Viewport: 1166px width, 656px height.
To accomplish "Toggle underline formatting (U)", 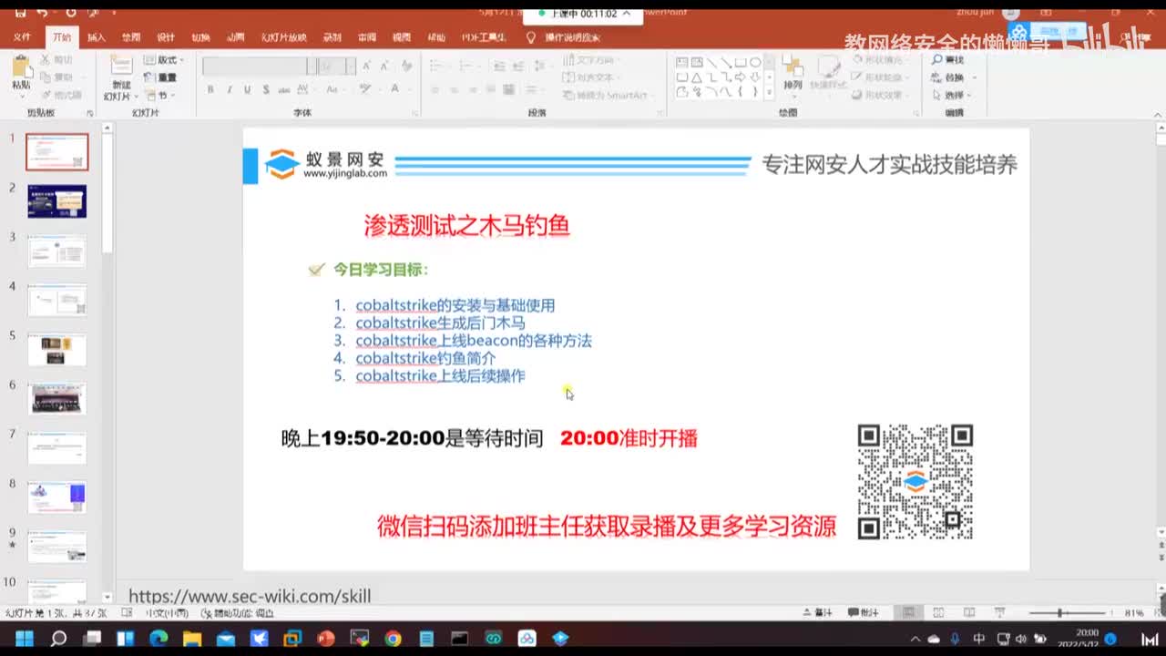I will click(247, 89).
